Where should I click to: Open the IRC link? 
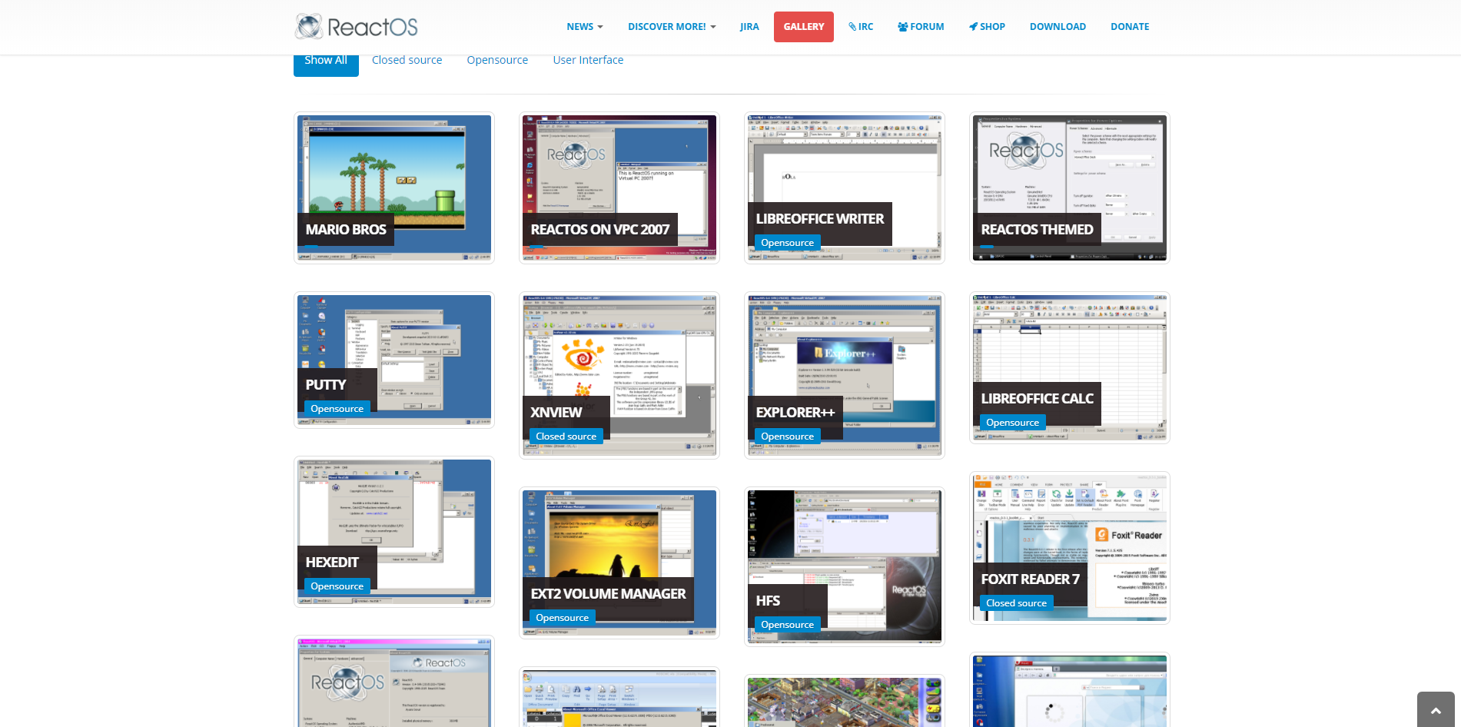861,27
